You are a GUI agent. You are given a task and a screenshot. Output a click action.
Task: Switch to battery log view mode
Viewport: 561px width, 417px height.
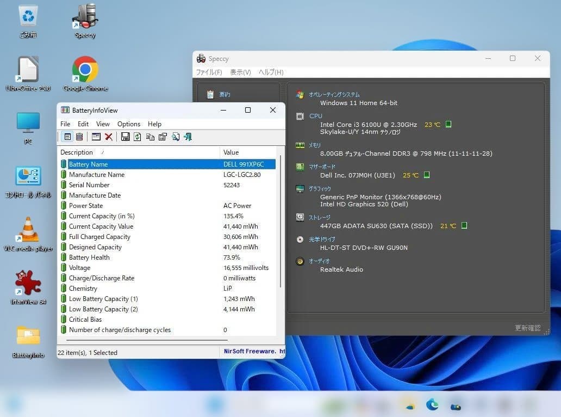pos(79,137)
